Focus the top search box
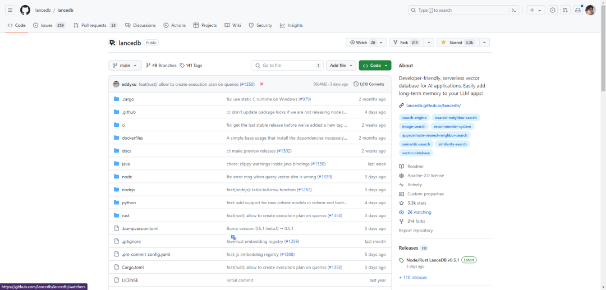Image resolution: width=606 pixels, height=290 pixels. [458, 10]
